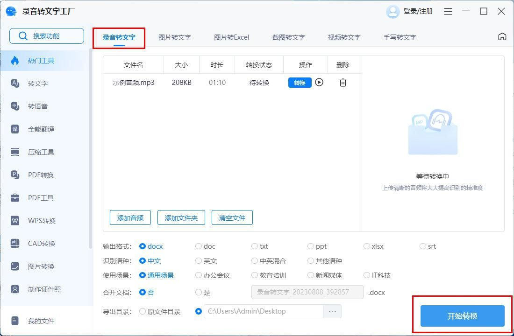Select xlsx output format
514x336 pixels.
click(x=373, y=246)
